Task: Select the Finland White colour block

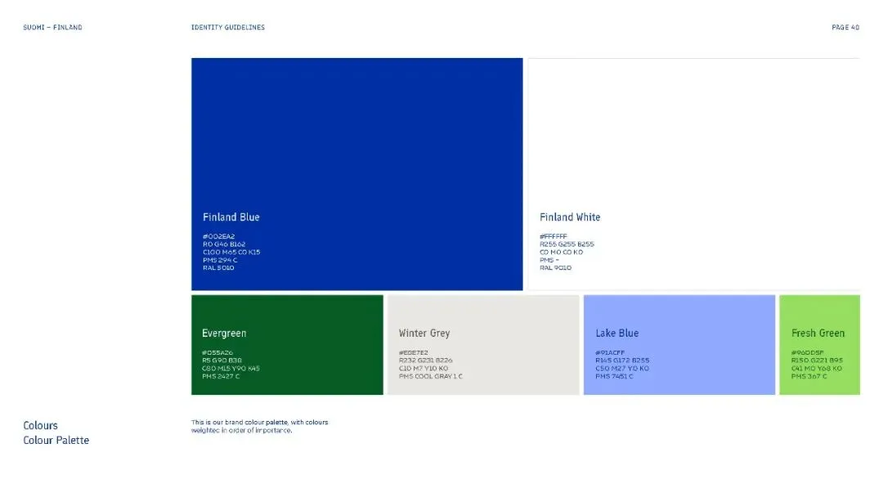Action: (694, 174)
